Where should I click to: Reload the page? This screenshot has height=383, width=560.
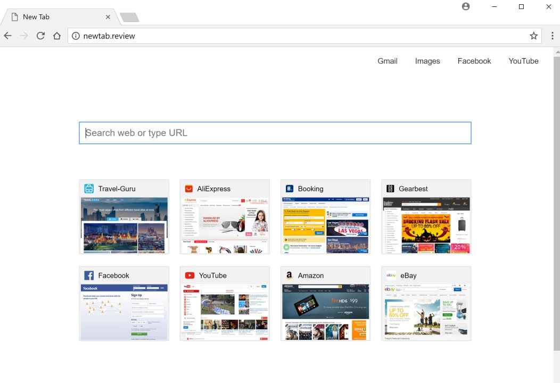[40, 36]
